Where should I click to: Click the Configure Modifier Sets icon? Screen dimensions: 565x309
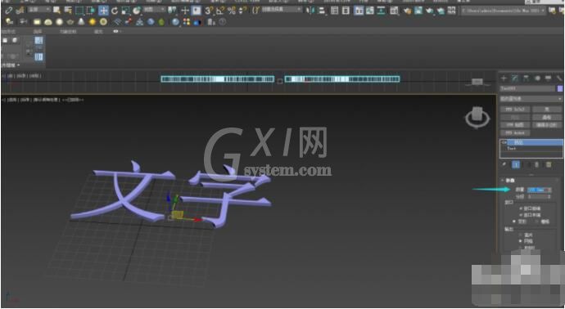(x=549, y=164)
